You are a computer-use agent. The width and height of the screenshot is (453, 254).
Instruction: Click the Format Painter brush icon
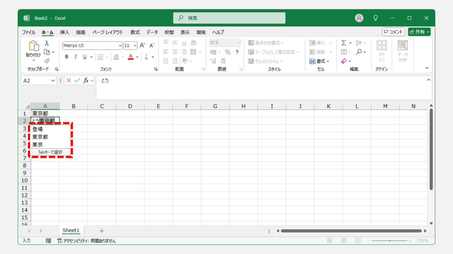(46, 61)
